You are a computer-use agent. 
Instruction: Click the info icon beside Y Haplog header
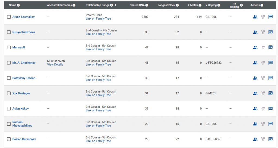(219, 5)
